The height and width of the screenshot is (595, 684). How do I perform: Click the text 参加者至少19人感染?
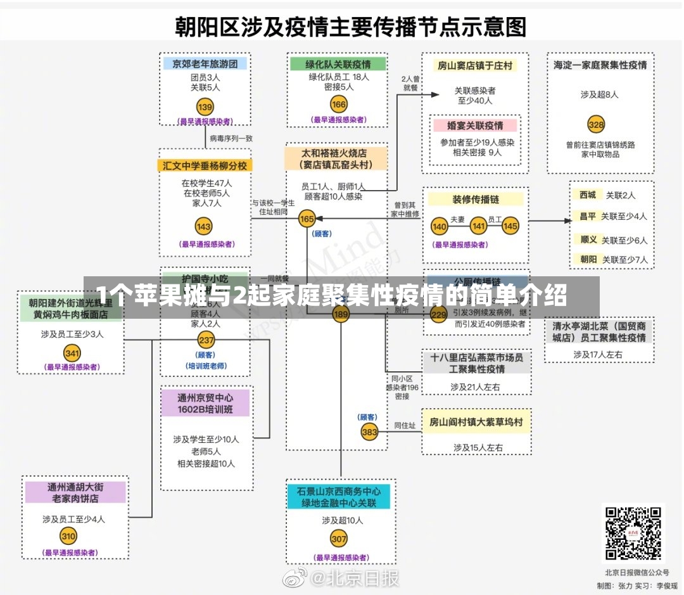coord(477,143)
